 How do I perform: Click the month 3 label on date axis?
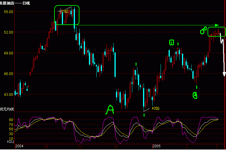217,147
